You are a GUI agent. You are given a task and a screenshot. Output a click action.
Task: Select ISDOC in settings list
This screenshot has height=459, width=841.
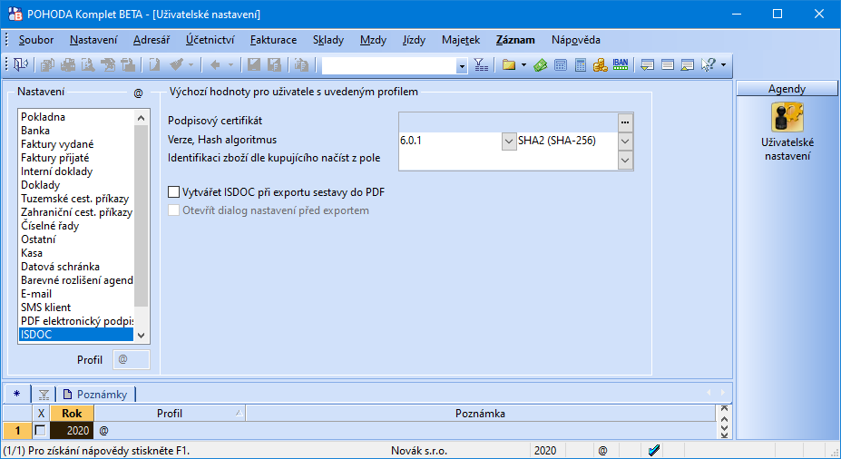click(76, 335)
